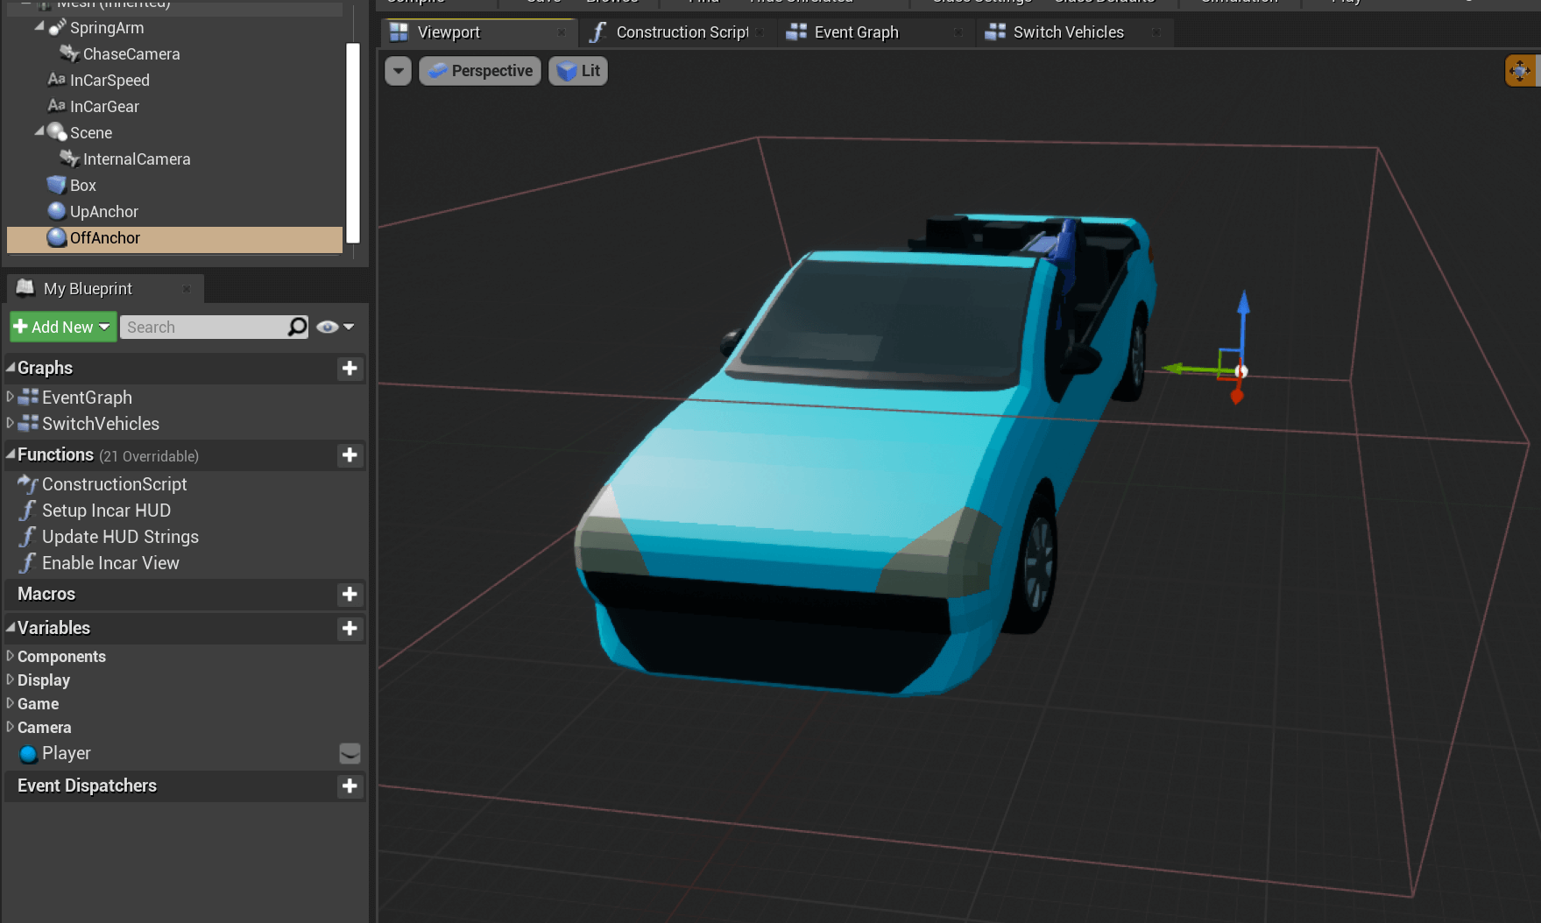Select the UpAnchor sphere icon
Screen dimensions: 1541x923
[x=57, y=211]
